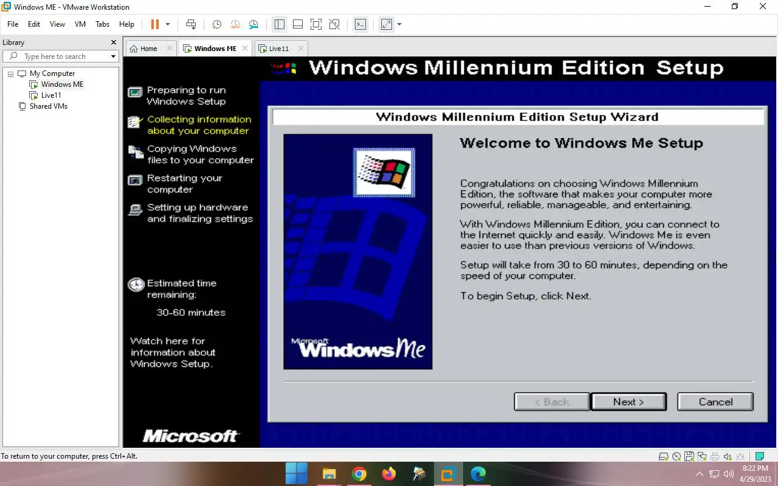
Task: Click Cancel in the Setup Wizard
Action: pyautogui.click(x=715, y=402)
